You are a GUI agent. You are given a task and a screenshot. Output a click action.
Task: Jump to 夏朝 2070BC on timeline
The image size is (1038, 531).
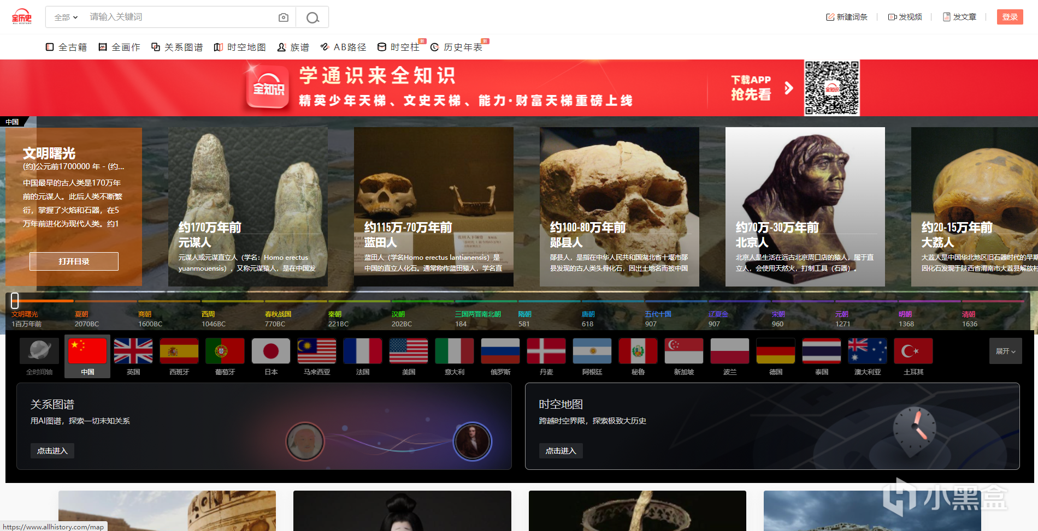pos(87,319)
